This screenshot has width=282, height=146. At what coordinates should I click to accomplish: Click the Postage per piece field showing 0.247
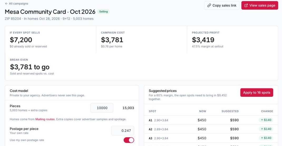(x=123, y=130)
